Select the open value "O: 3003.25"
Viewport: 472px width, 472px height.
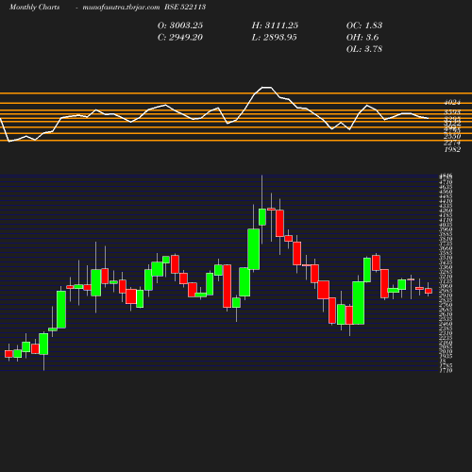[x=180, y=25]
